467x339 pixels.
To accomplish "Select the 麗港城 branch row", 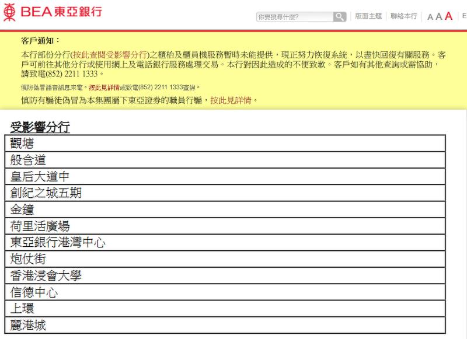I will coord(225,325).
